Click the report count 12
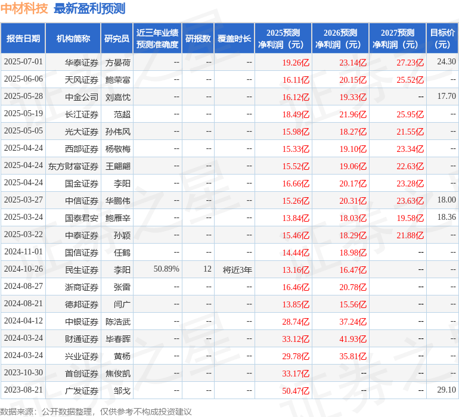Viewport: 459px width, 417px height. click(207, 269)
